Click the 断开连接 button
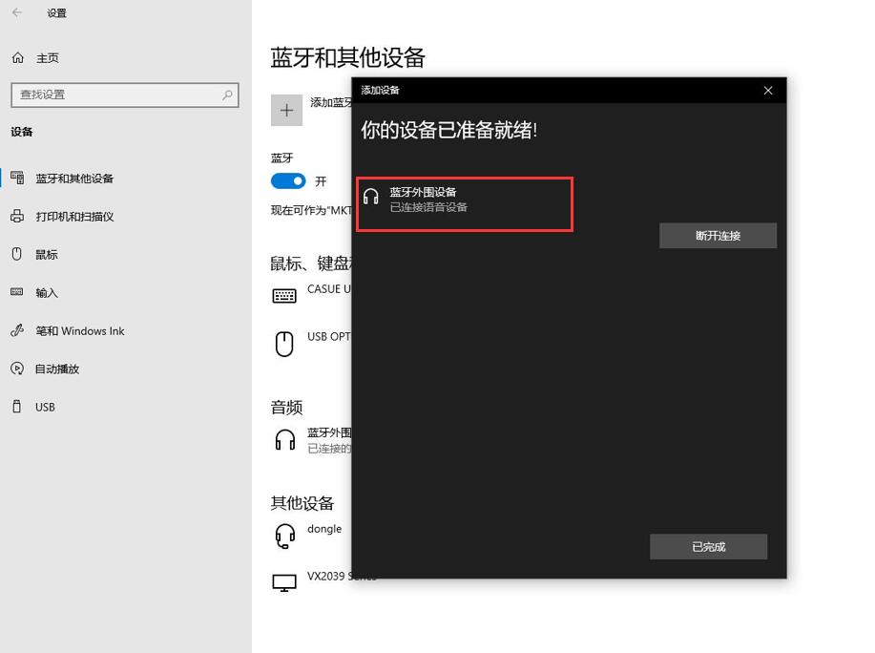 (x=718, y=236)
